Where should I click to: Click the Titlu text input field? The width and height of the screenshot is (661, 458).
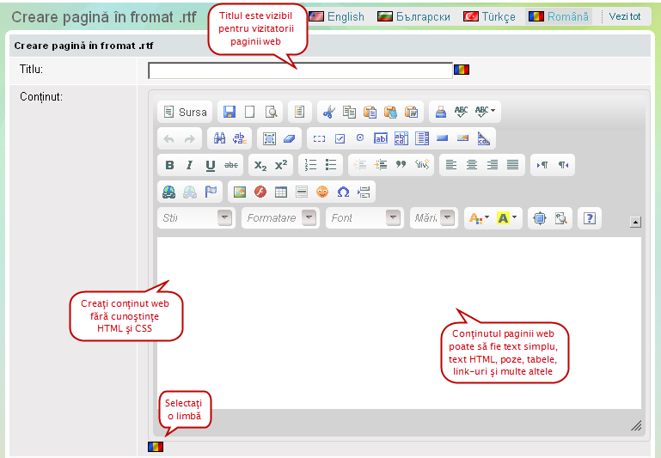click(299, 70)
